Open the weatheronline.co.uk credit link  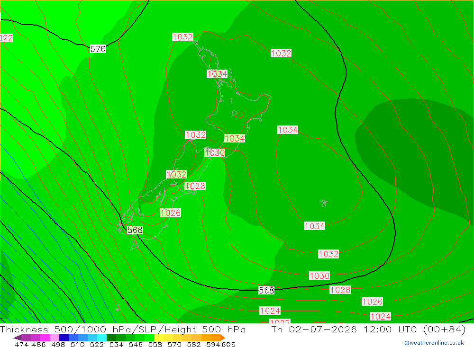point(434,343)
